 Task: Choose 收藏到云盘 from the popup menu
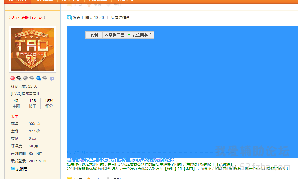114,35
